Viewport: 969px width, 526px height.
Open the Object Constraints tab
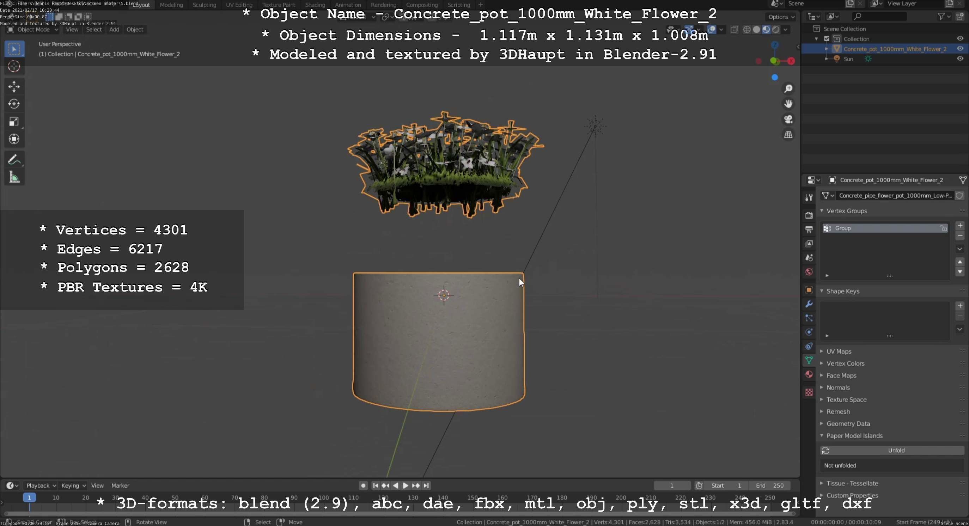809,346
